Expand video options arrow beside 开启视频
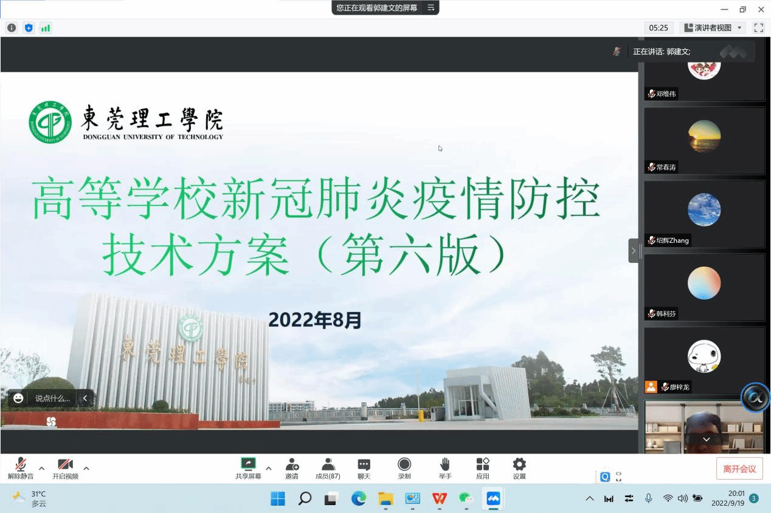Screen dimensions: 771x513 pos(86,468)
